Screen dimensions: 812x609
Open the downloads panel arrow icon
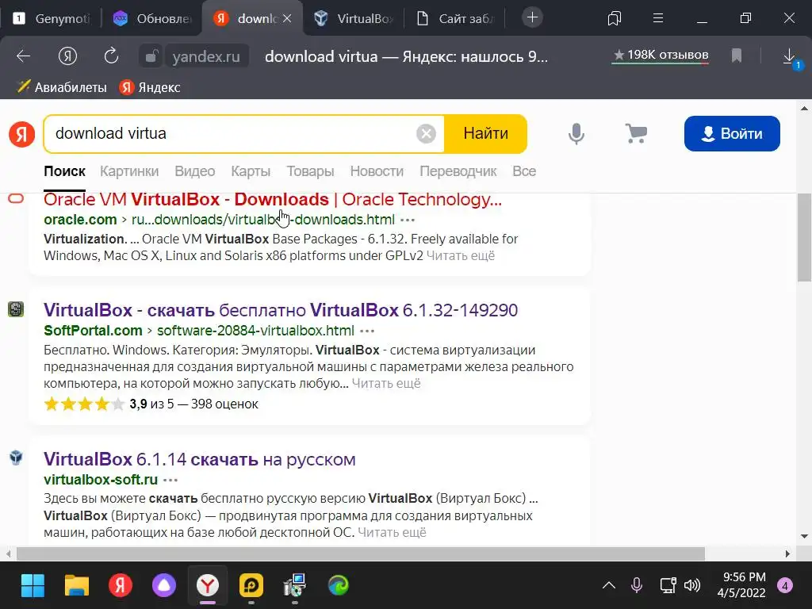coord(789,56)
